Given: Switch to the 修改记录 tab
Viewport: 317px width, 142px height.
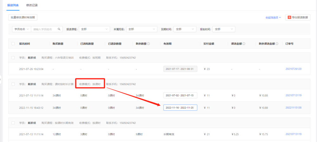Looking at the screenshot, I should point(32,5).
